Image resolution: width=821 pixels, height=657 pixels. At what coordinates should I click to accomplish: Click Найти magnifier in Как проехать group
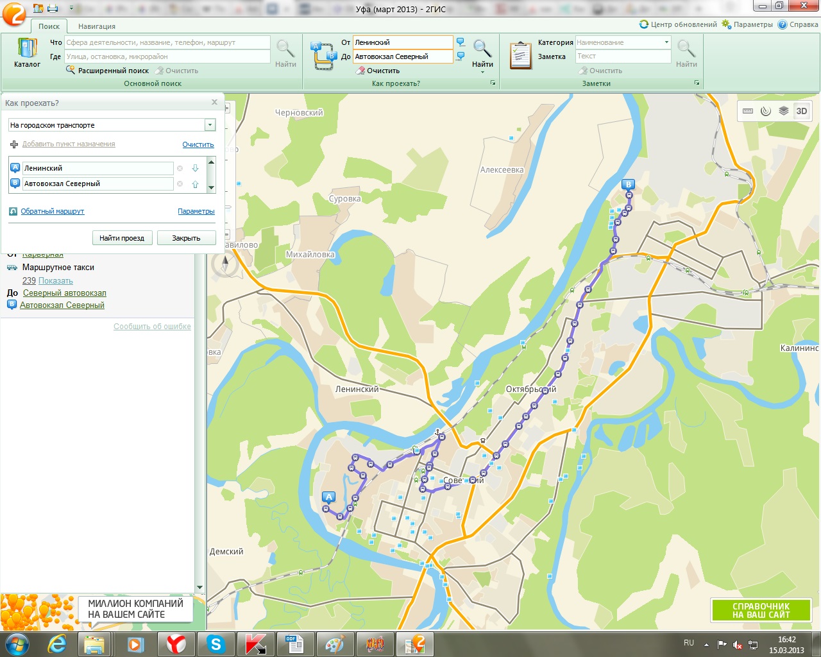482,53
